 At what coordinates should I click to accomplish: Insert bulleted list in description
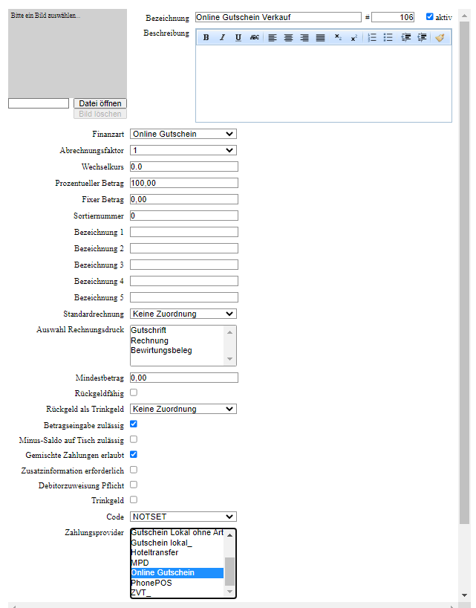pyautogui.click(x=388, y=38)
